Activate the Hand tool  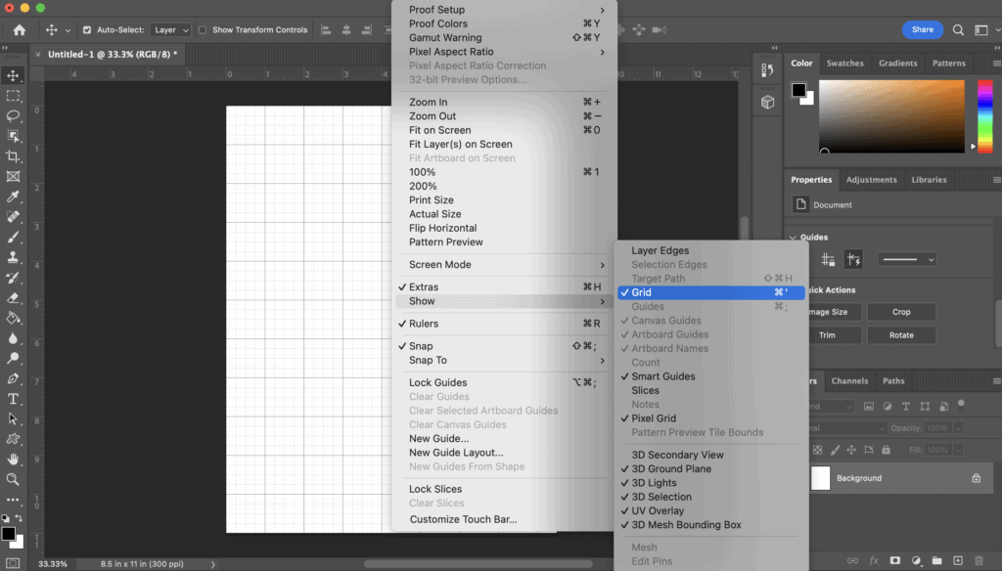tap(14, 459)
